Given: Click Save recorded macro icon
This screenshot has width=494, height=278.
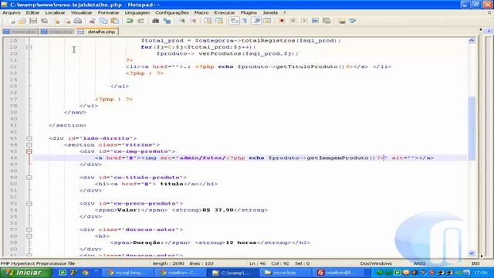Looking at the screenshot, I should coord(327,21).
